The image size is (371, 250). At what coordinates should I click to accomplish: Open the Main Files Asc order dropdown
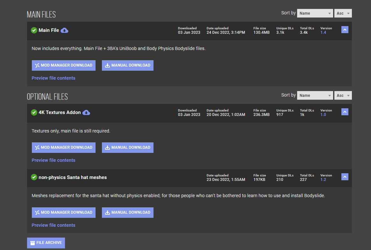click(343, 13)
